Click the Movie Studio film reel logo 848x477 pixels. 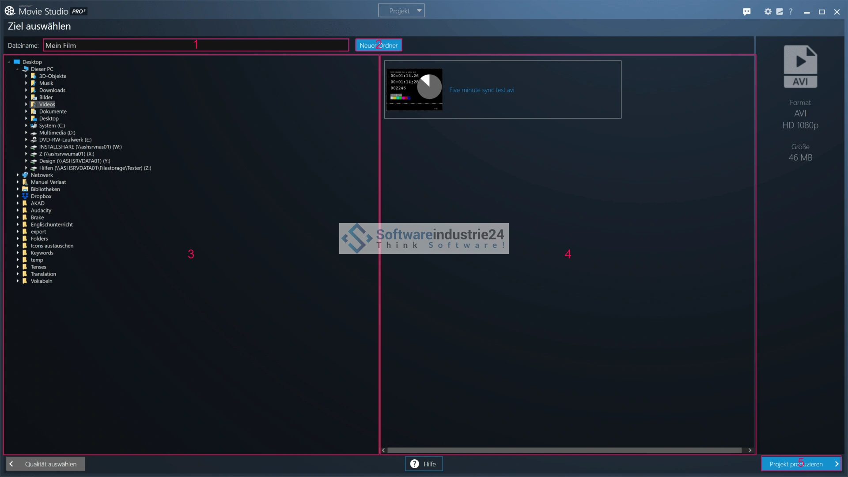click(x=10, y=11)
